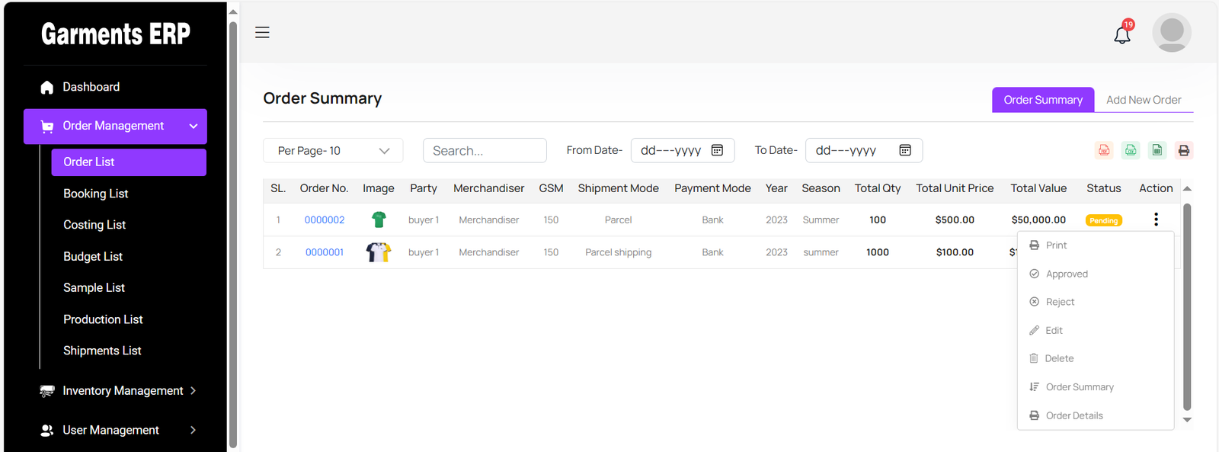Open the To Date calendar picker
This screenshot has width=1219, height=452.
pyautogui.click(x=905, y=150)
